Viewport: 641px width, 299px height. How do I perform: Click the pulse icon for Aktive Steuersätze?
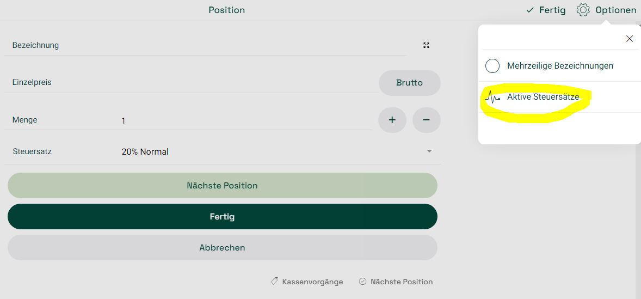493,97
